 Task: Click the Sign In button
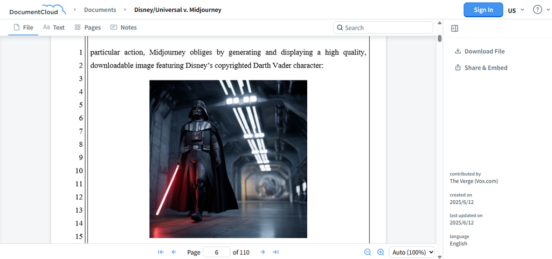(483, 10)
